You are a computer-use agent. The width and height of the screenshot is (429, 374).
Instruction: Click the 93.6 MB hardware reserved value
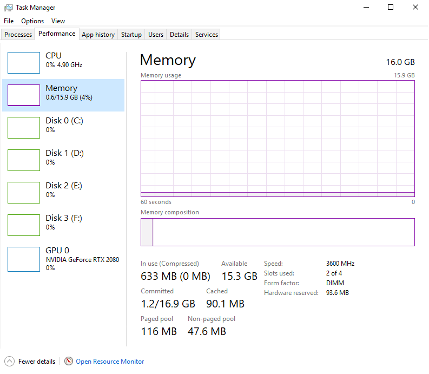tap(338, 293)
